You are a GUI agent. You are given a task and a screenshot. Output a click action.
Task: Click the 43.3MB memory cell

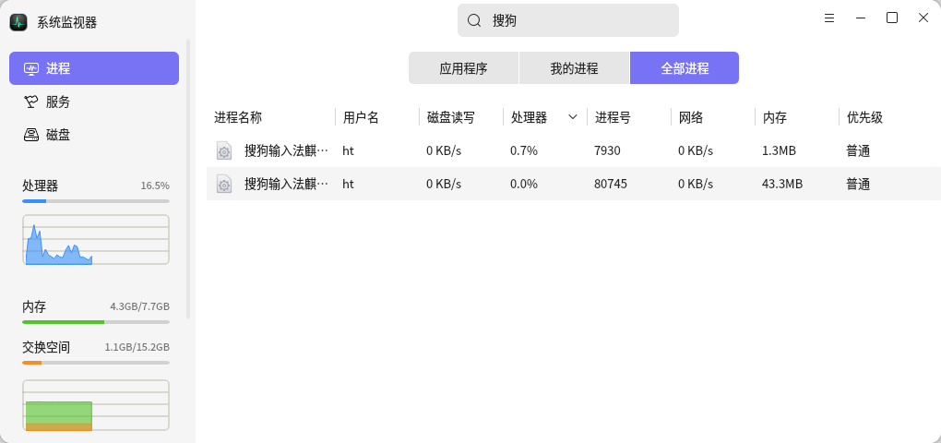point(782,184)
